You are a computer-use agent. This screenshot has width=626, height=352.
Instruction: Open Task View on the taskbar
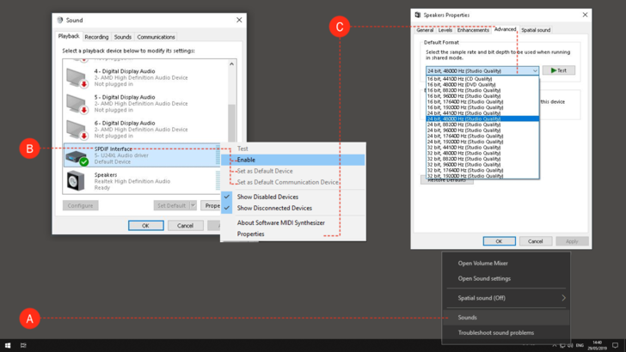point(23,345)
